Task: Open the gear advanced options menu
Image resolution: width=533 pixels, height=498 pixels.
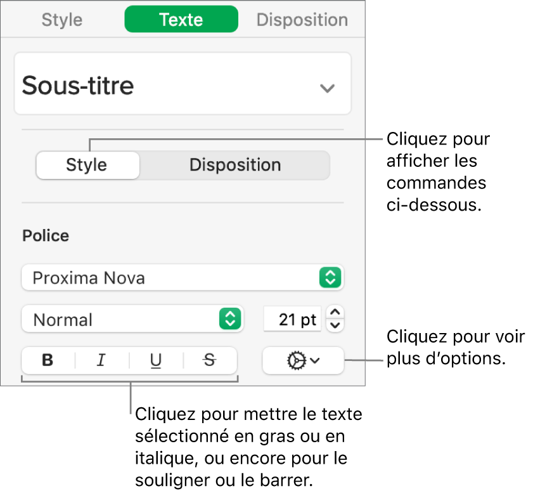Action: coord(303,360)
